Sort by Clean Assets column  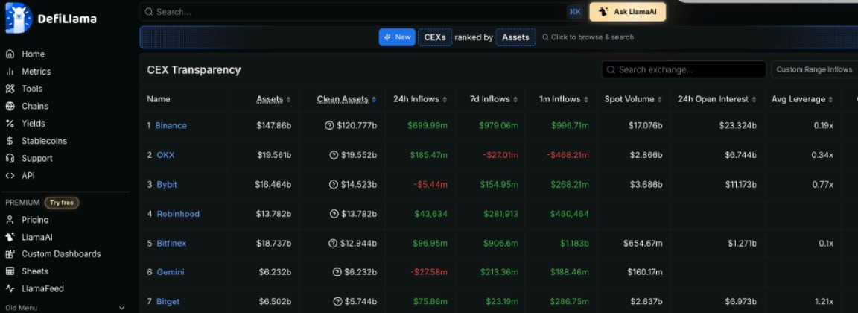click(346, 99)
